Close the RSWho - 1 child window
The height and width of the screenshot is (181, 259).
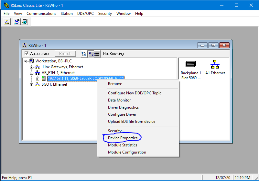[x=224, y=45]
